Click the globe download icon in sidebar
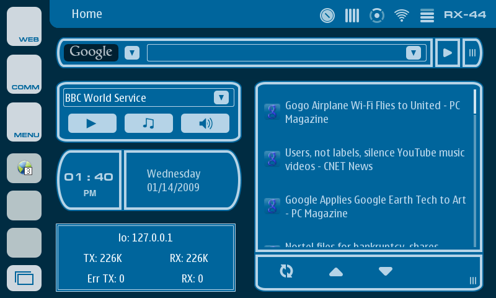The height and width of the screenshot is (298, 496). (x=24, y=168)
